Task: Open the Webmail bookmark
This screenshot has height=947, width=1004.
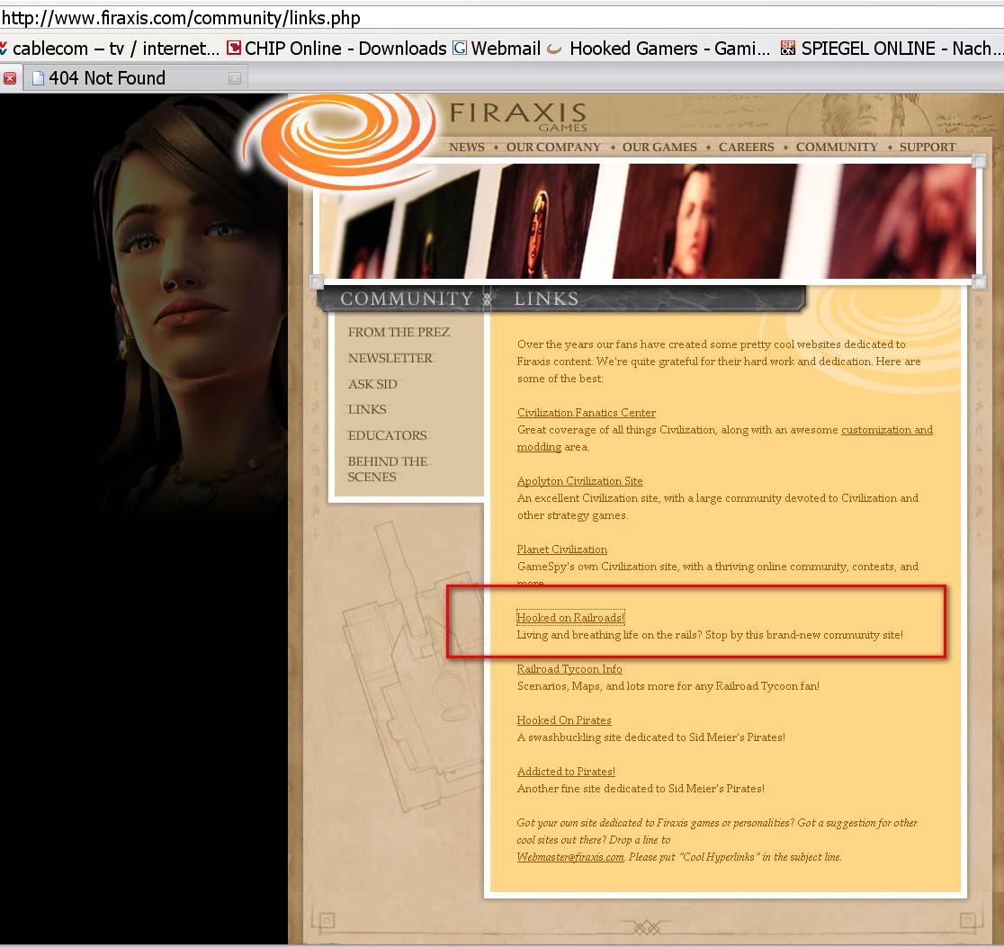Action: coord(497,48)
